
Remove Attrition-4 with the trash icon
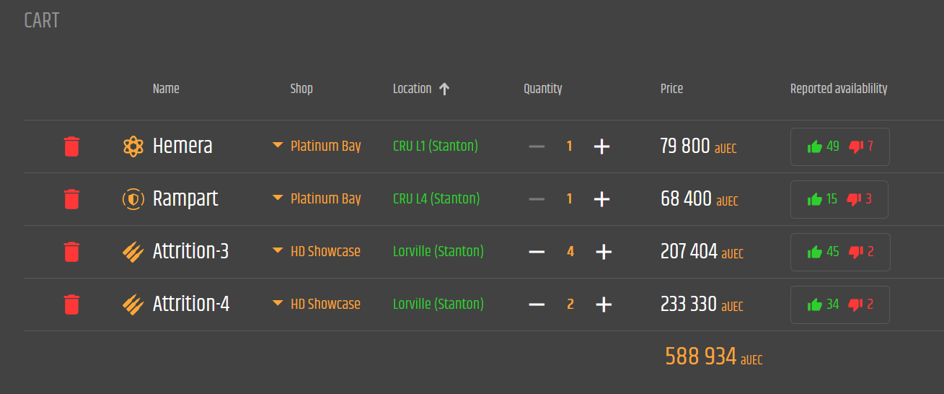tap(71, 305)
